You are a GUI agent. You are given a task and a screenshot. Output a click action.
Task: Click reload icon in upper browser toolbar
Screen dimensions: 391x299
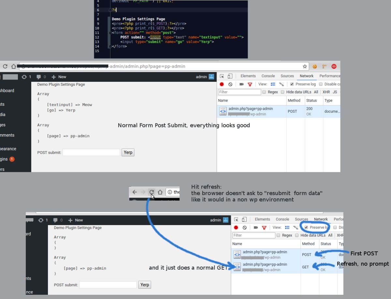pyautogui.click(x=5, y=66)
